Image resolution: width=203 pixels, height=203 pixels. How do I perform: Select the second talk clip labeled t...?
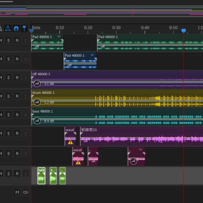click(53, 176)
